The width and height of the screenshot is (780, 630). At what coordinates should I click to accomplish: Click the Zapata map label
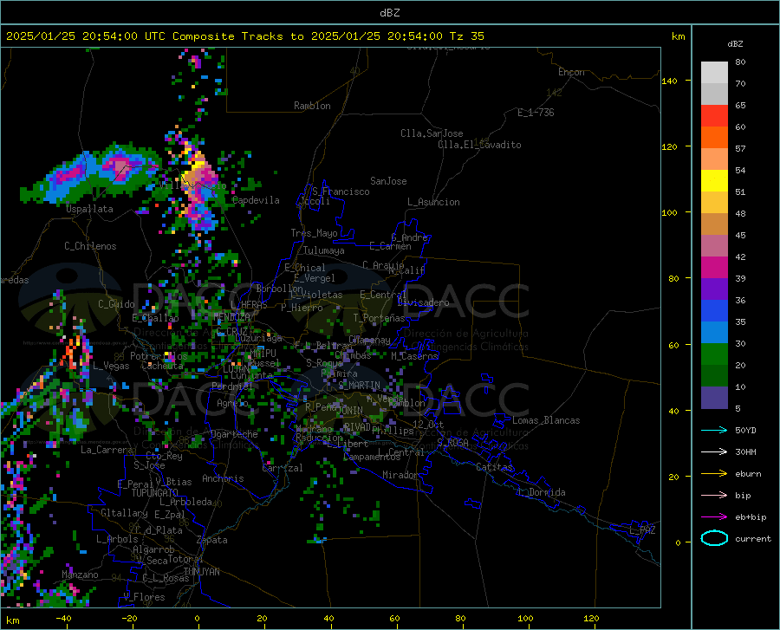[x=212, y=540]
